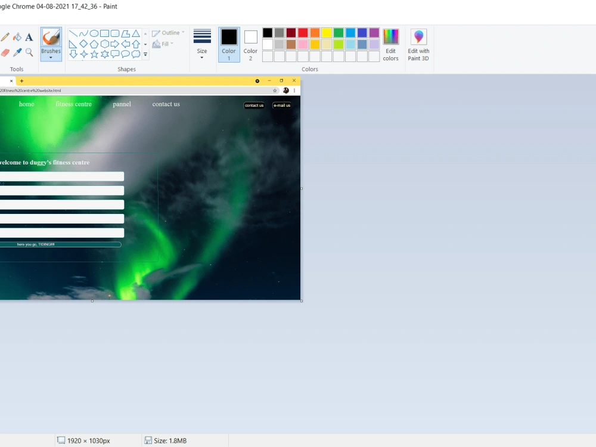Select the Eraser tool
Screen dimensions: 596x447
[x=5, y=52]
